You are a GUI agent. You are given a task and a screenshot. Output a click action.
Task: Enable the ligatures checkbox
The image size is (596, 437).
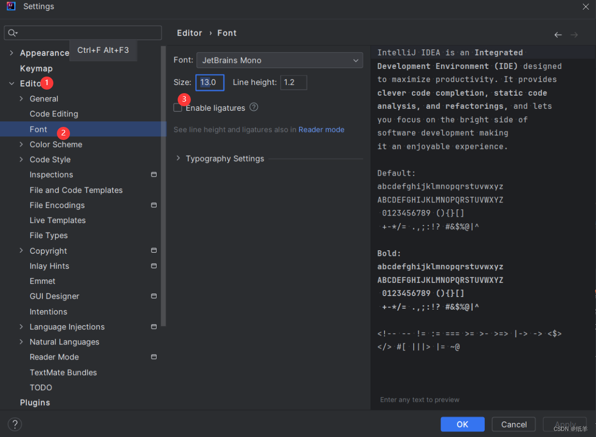point(178,108)
